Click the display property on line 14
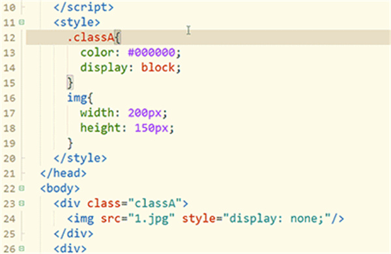The width and height of the screenshot is (391, 254). (104, 68)
